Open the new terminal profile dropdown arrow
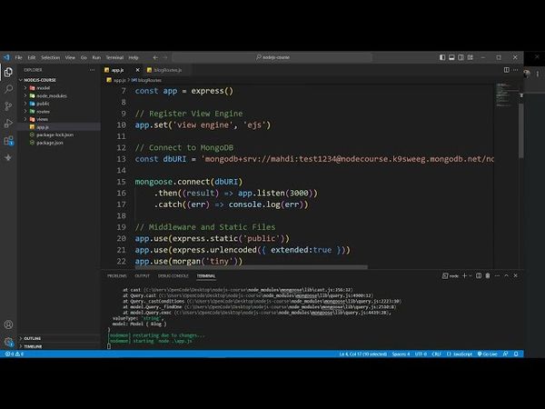545x409 pixels. (x=471, y=275)
